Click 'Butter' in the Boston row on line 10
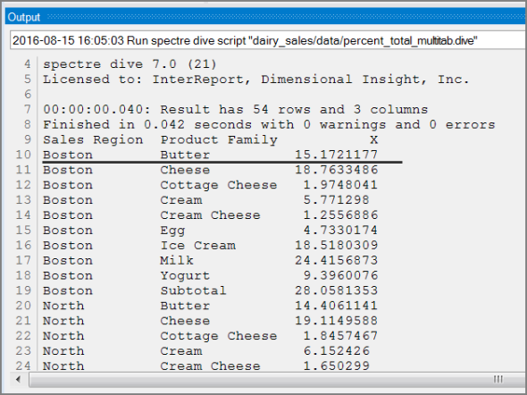Screen dimensions: 527x395 (x=185, y=155)
